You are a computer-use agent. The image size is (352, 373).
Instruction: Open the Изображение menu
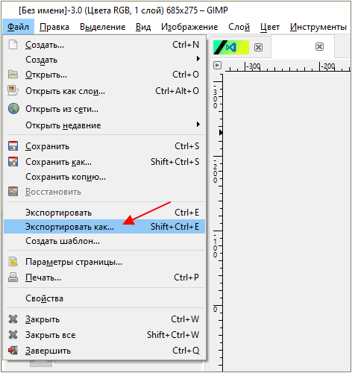point(189,27)
